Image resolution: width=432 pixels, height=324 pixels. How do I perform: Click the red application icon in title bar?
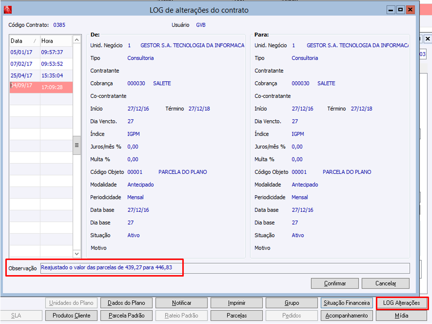coord(8,10)
